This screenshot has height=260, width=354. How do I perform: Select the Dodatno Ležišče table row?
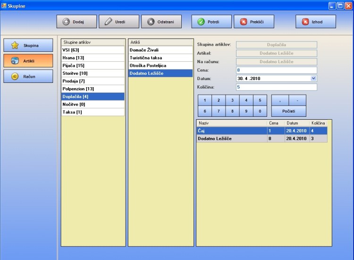tap(231, 138)
